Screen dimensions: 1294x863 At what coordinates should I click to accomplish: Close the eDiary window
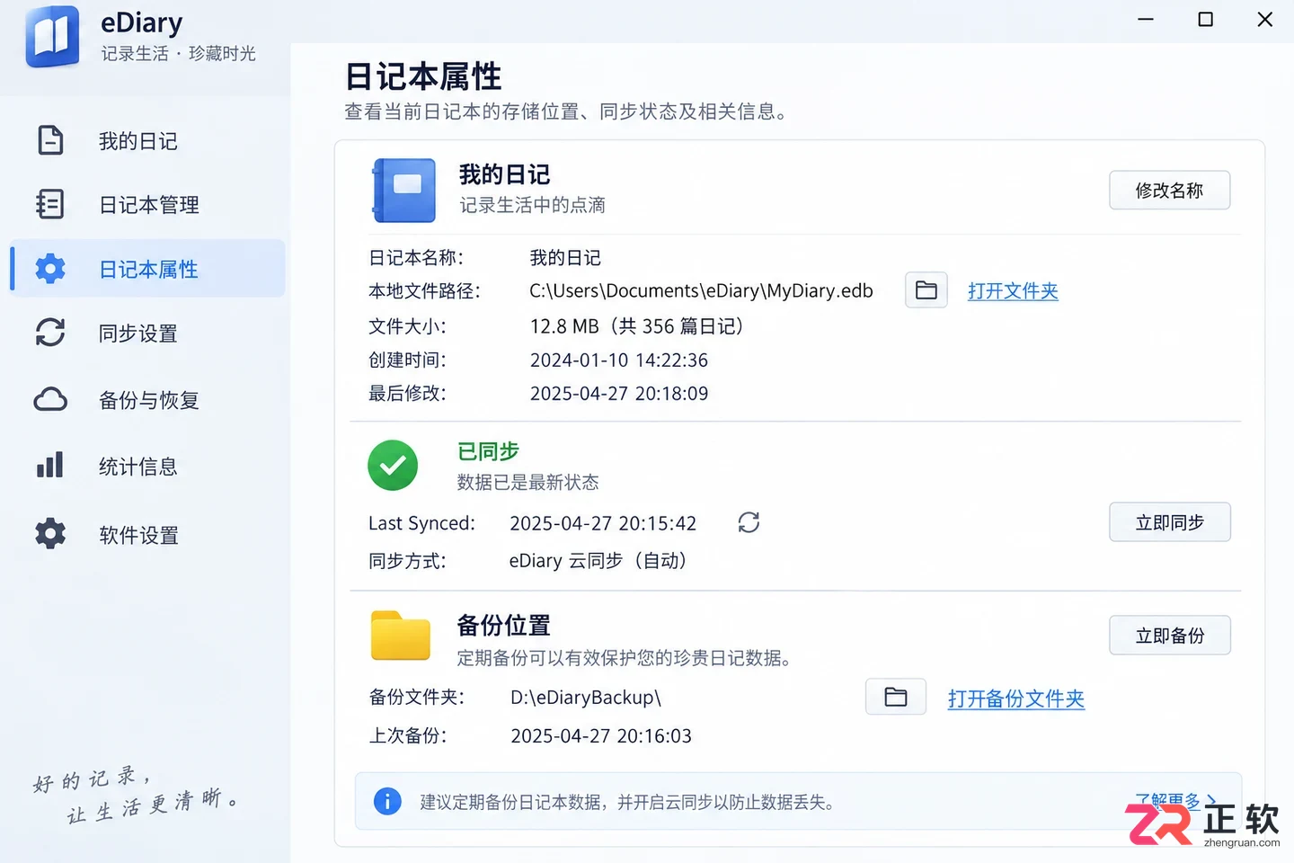click(1265, 19)
